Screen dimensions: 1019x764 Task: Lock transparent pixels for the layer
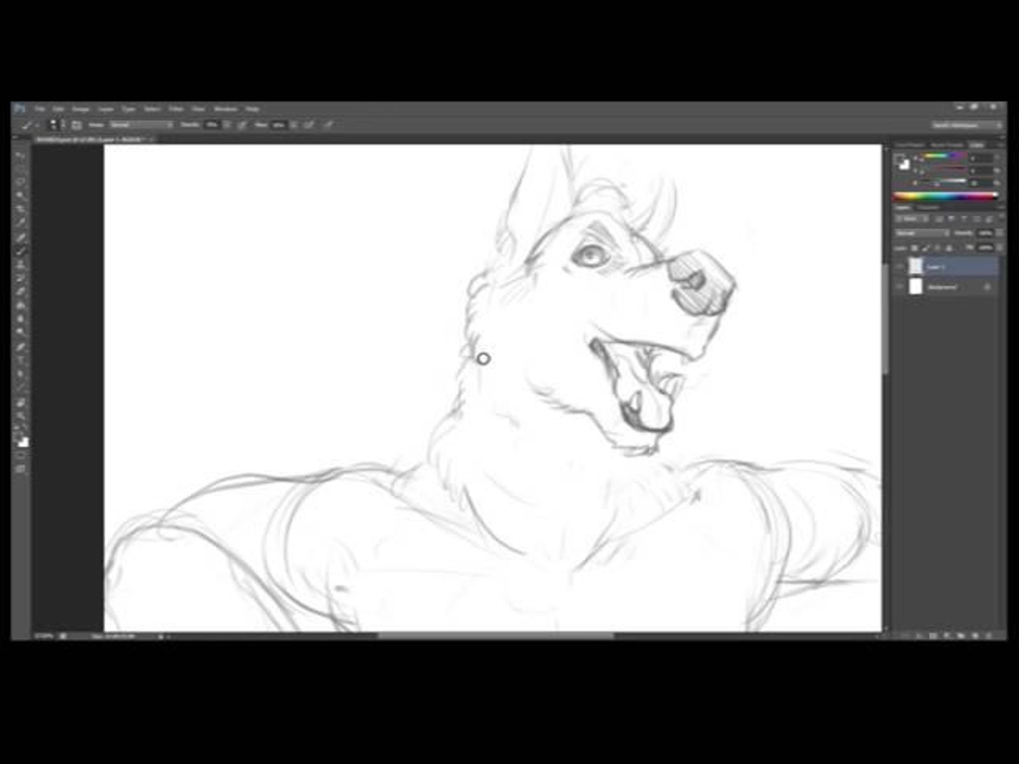click(915, 248)
